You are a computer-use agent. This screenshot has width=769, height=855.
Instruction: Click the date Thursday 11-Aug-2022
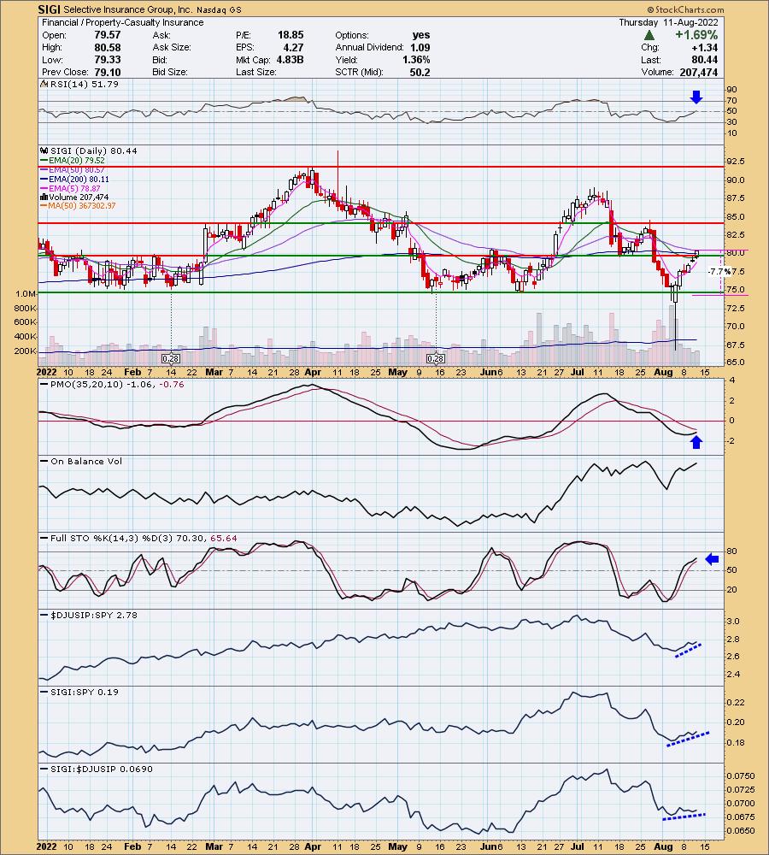(x=668, y=23)
